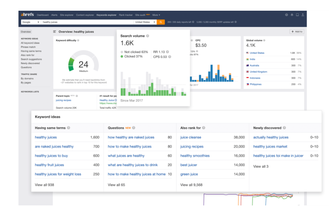The width and height of the screenshot is (329, 208).
Task: Click the user profile icon
Action: (303, 15)
